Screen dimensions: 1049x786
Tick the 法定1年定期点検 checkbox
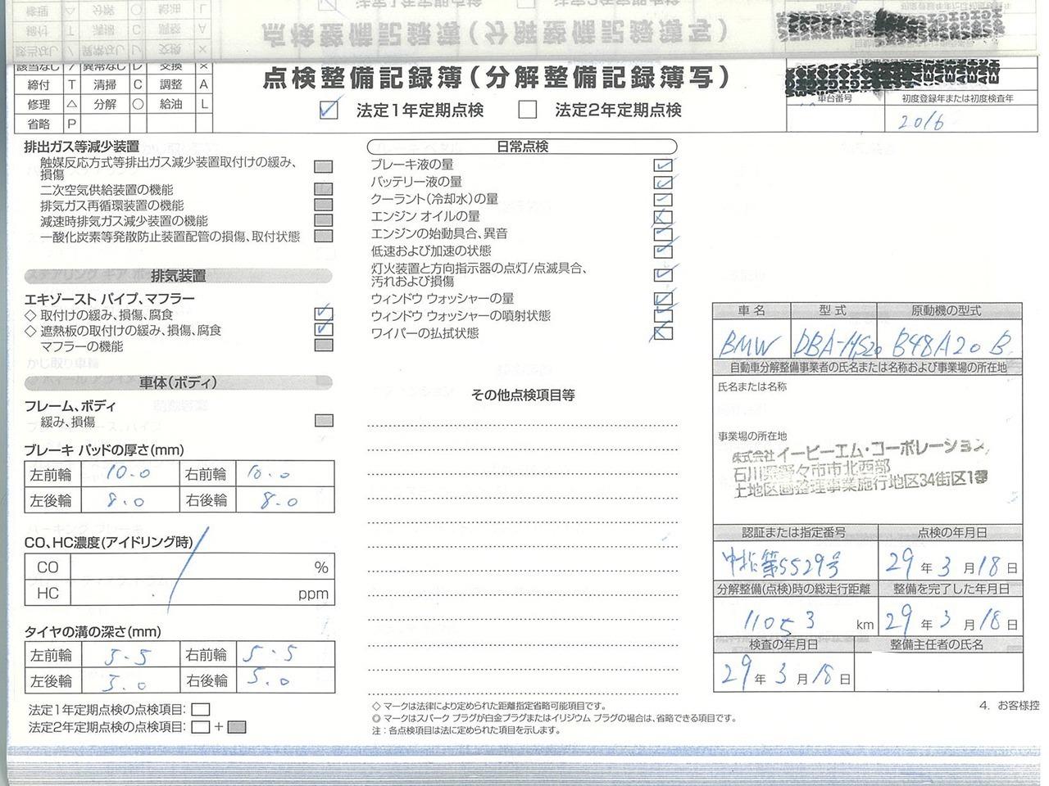(329, 110)
